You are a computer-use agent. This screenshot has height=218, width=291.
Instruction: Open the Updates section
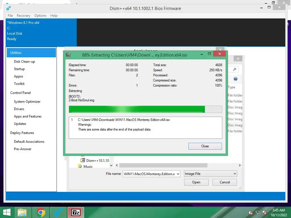pos(20,124)
